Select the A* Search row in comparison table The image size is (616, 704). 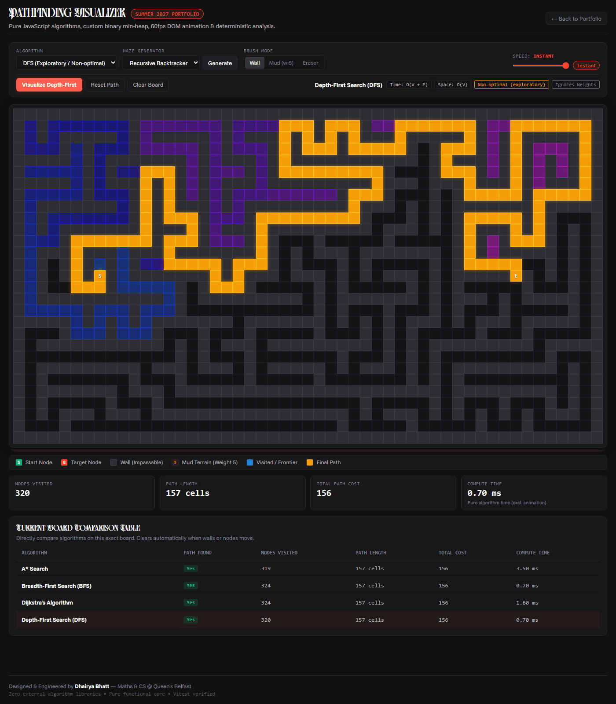tap(308, 568)
